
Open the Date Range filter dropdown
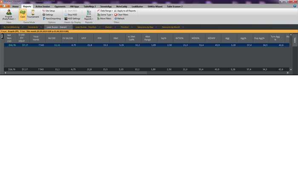click(x=105, y=11)
